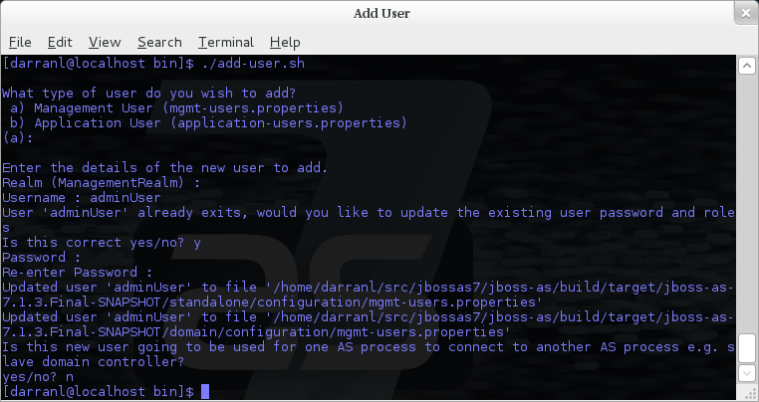
Task: Open the Terminal menu
Action: coord(223,42)
